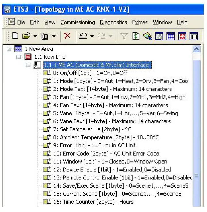207x212 pixels.
Task: Click the Devices view icon at toolbar end
Action: click(x=194, y=36)
